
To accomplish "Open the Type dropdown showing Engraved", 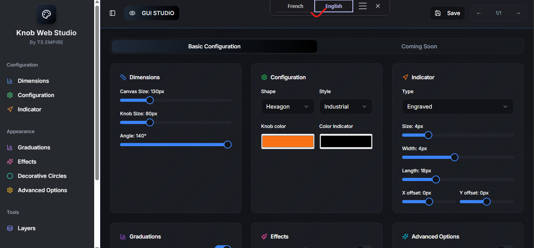I will click(x=458, y=107).
